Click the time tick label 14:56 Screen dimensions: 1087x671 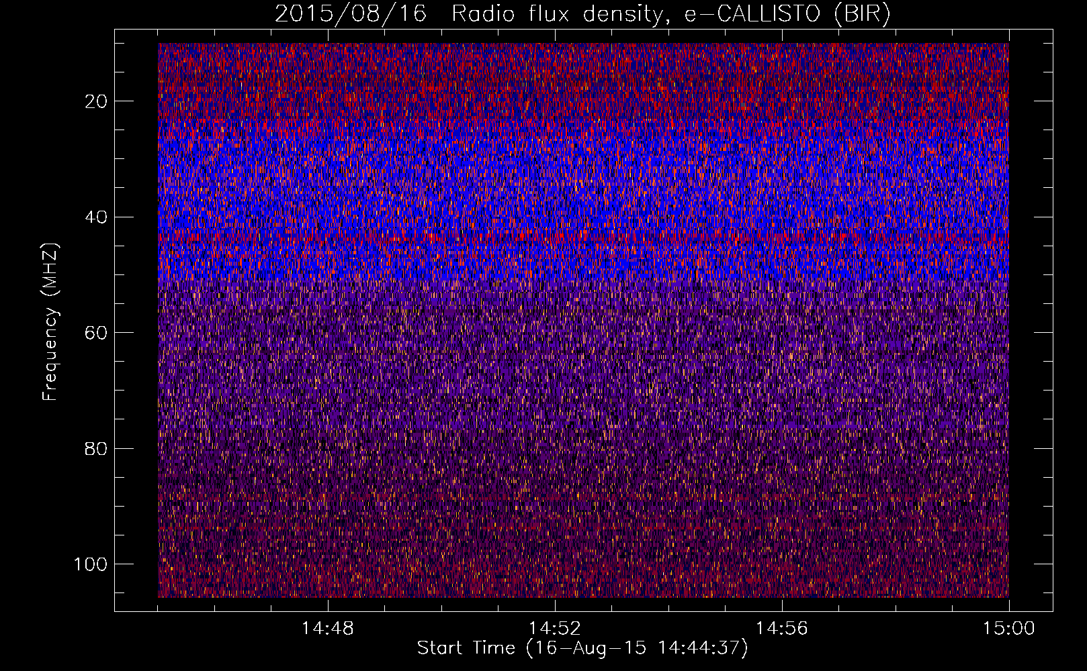click(782, 629)
